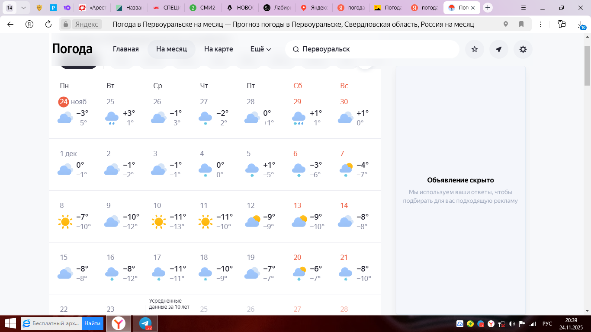Click the Yandex home button in toolbar
This screenshot has width=591, height=332.
(29, 24)
